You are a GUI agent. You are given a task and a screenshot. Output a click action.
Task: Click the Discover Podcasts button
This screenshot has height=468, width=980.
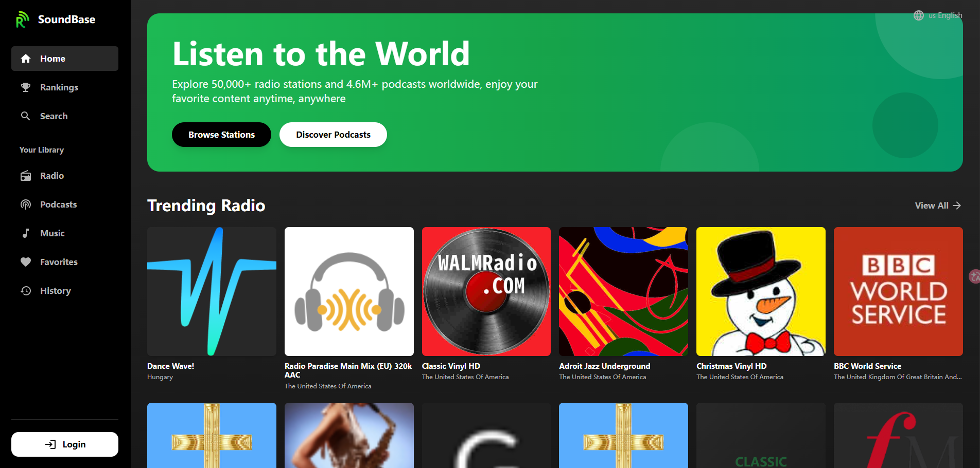click(x=333, y=134)
